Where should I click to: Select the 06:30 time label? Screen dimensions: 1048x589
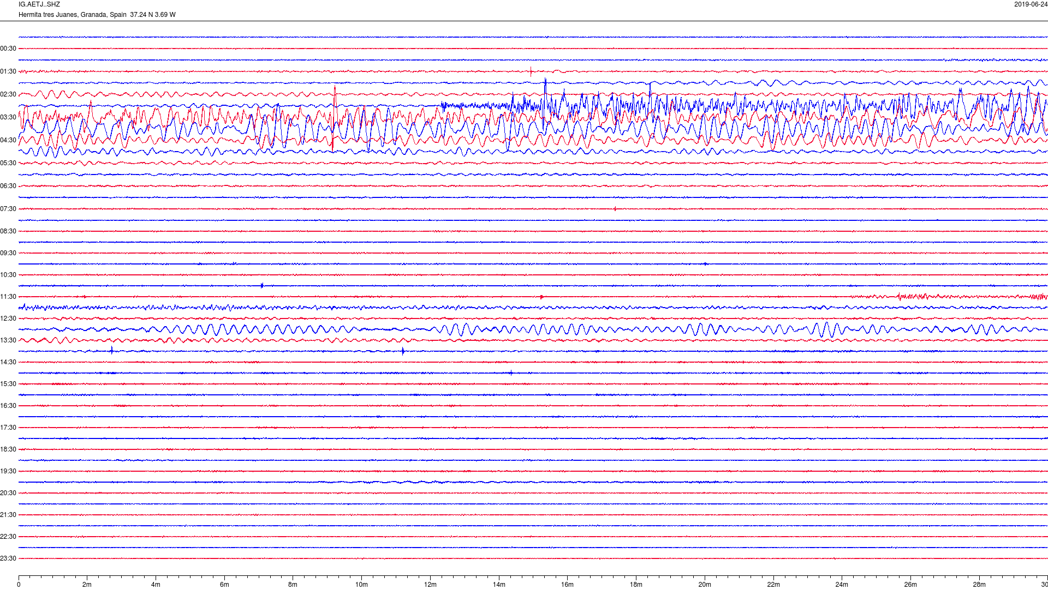coord(8,186)
